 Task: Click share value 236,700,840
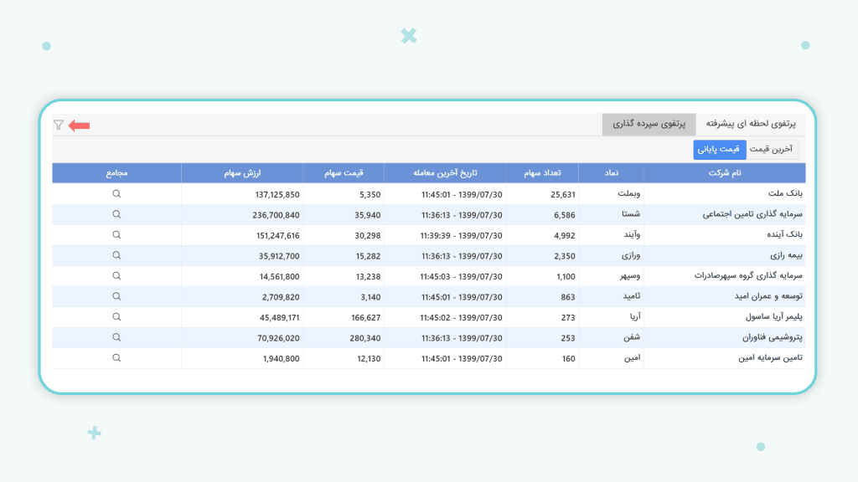tap(276, 215)
